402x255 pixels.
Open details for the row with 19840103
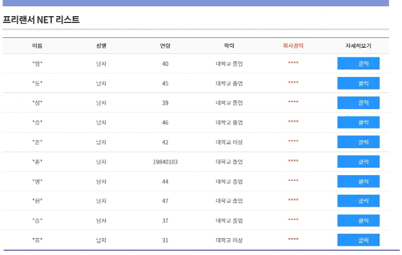(x=358, y=162)
